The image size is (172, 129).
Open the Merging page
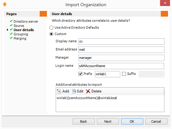tap(20, 38)
